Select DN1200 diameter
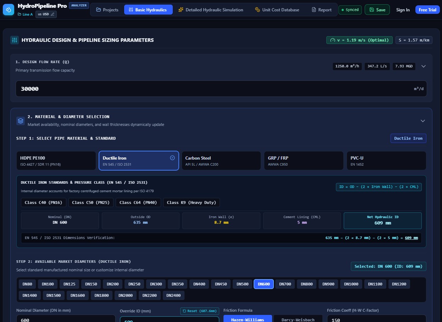The image size is (442, 322). tap(399, 284)
